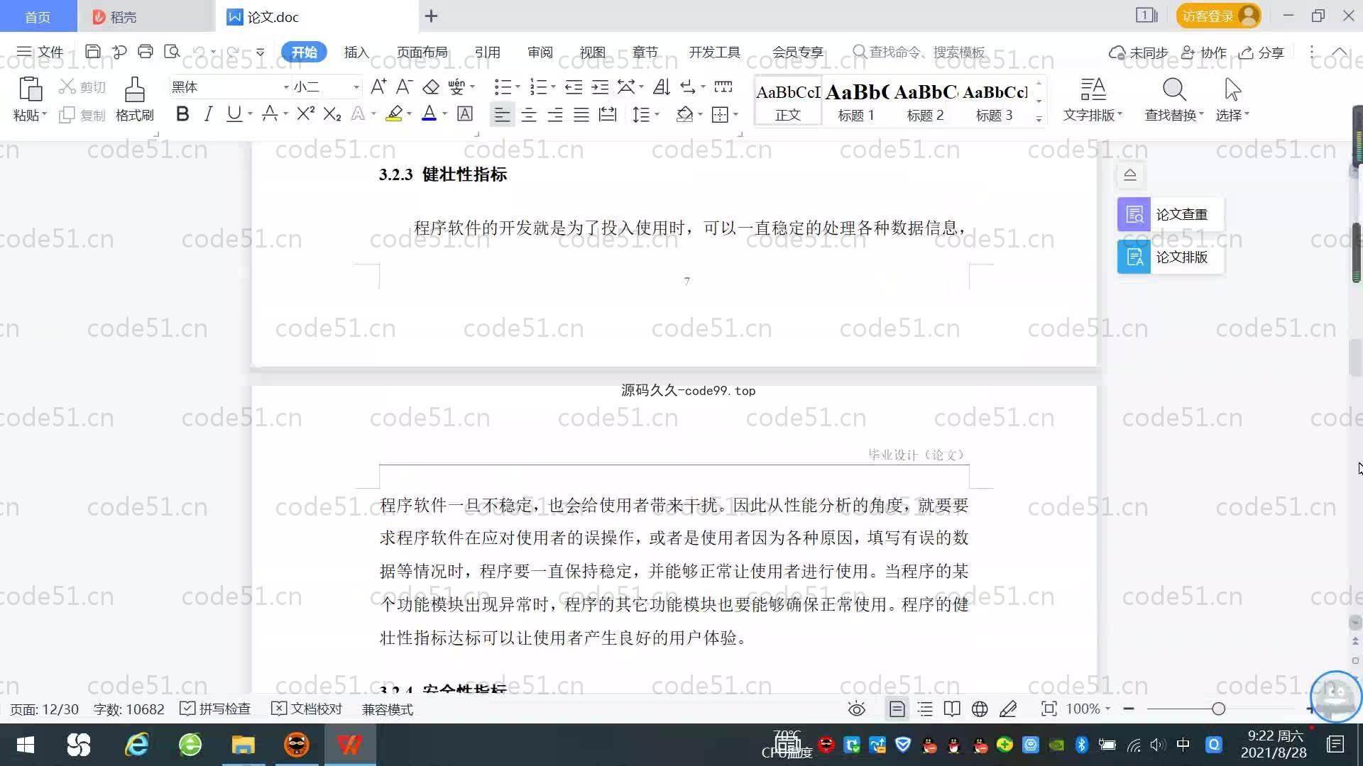Toggle bold formatting

182,114
